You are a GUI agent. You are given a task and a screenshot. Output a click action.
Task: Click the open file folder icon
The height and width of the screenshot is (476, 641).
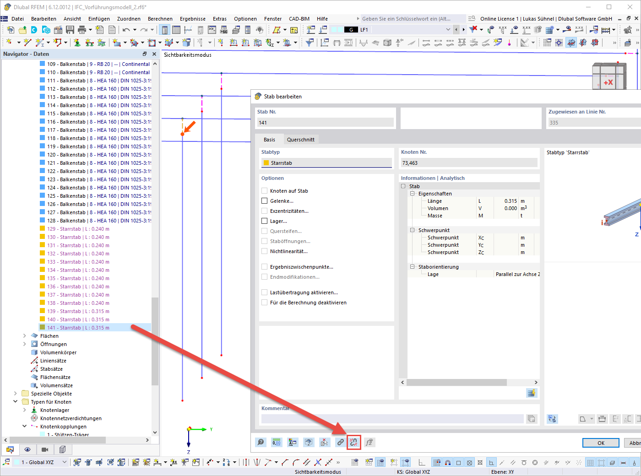coord(22,30)
